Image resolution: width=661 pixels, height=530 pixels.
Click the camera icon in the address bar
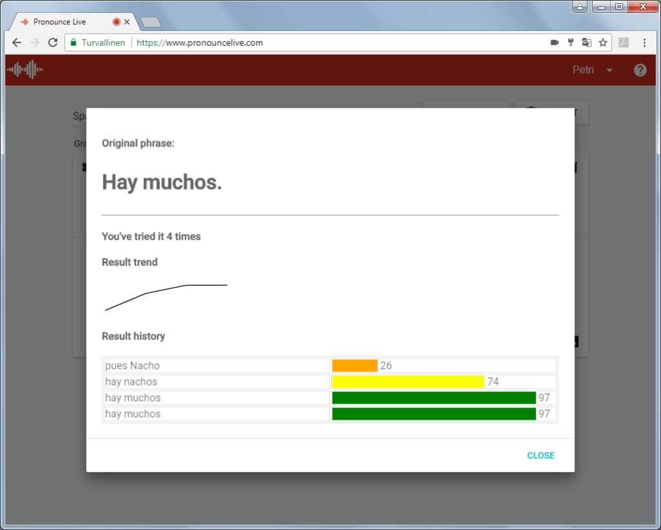(x=554, y=43)
